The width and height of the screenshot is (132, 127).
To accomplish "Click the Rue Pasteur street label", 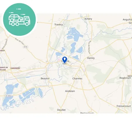I will pos(5,44).
